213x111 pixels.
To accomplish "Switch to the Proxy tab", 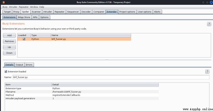I will click(x=16, y=12).
